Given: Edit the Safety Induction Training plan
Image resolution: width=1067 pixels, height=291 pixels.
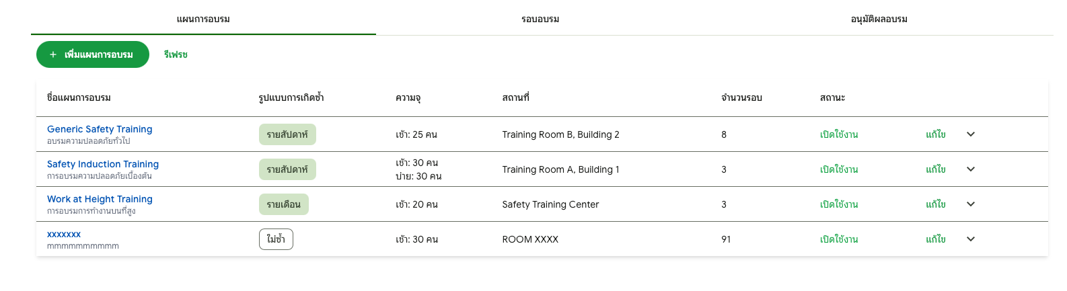Looking at the screenshot, I should click(x=935, y=169).
